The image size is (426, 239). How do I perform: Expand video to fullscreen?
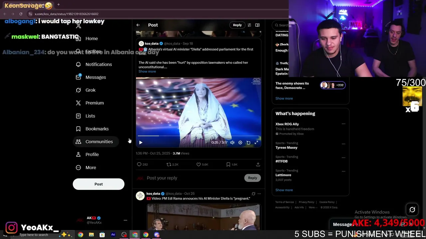click(256, 142)
